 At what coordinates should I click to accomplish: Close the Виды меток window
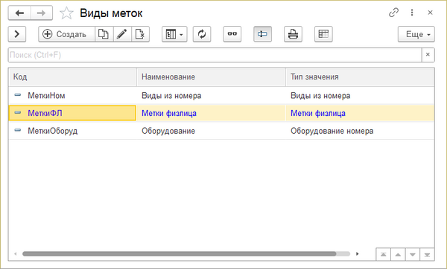[430, 13]
